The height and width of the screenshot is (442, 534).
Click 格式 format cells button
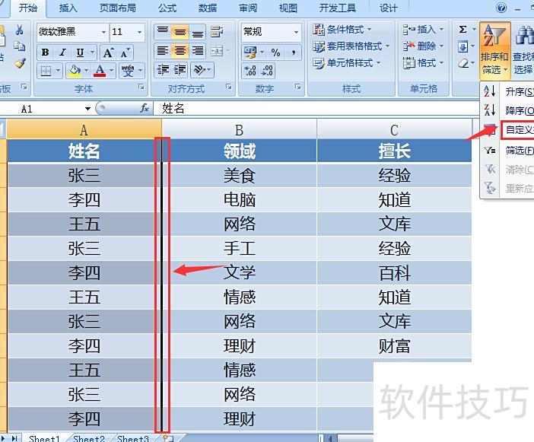pos(423,63)
